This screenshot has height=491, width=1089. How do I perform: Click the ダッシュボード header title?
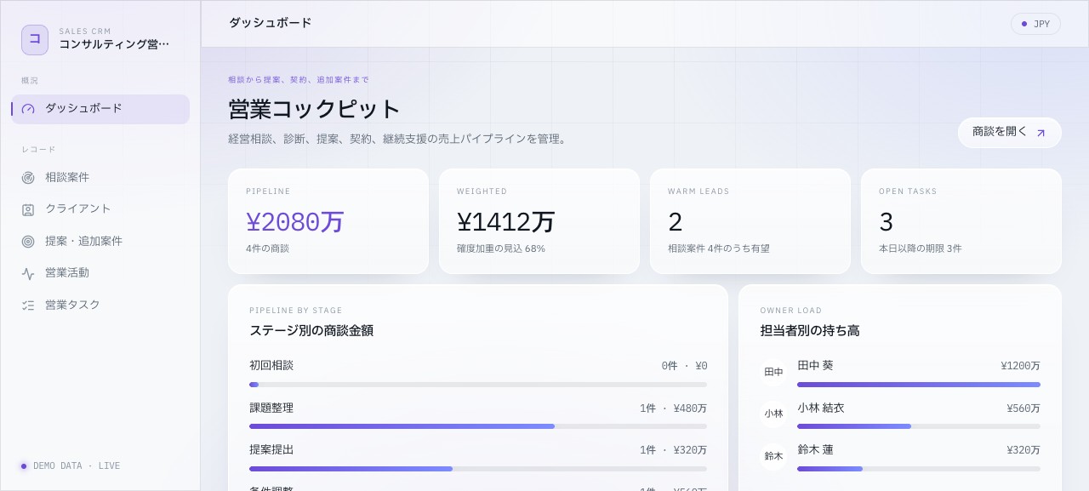tap(271, 23)
